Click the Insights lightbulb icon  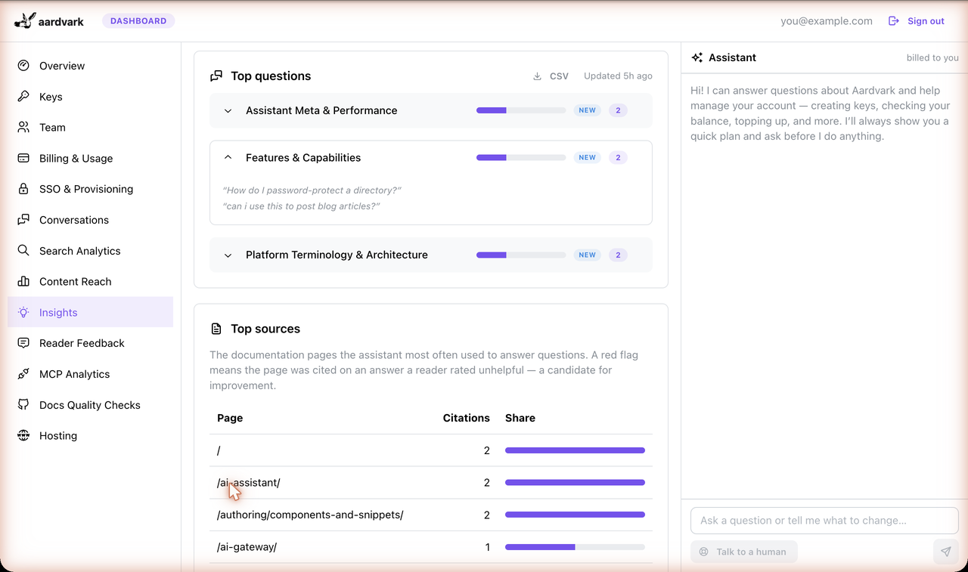coord(23,313)
